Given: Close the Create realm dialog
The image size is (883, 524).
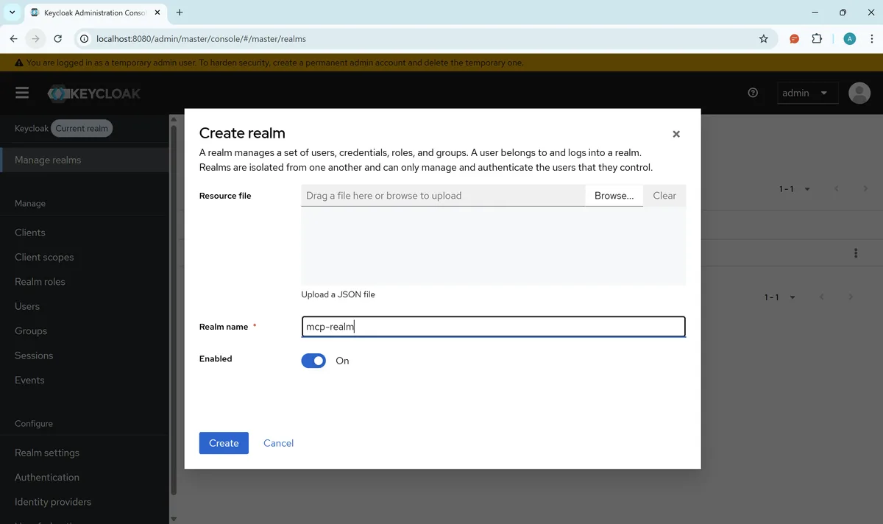Looking at the screenshot, I should pyautogui.click(x=676, y=134).
